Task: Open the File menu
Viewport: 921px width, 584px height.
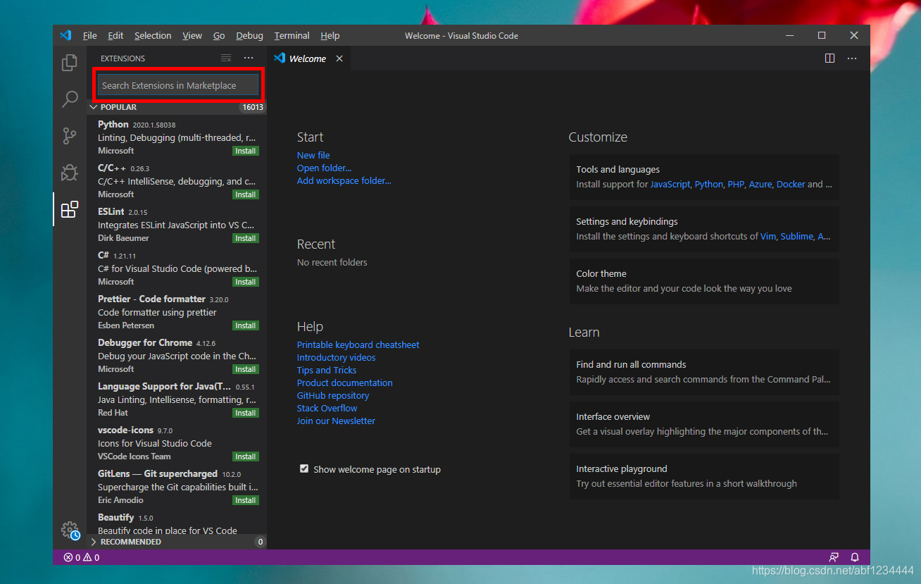Action: pyautogui.click(x=89, y=35)
